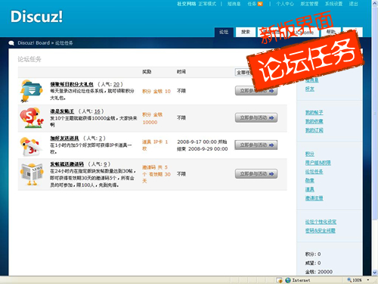Open 任务 in the top navigation
The width and height of the screenshot is (378, 284).
pyautogui.click(x=252, y=4)
